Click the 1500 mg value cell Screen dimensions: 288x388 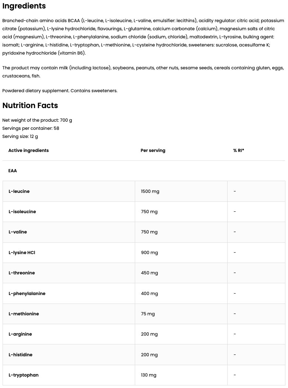[x=150, y=191]
